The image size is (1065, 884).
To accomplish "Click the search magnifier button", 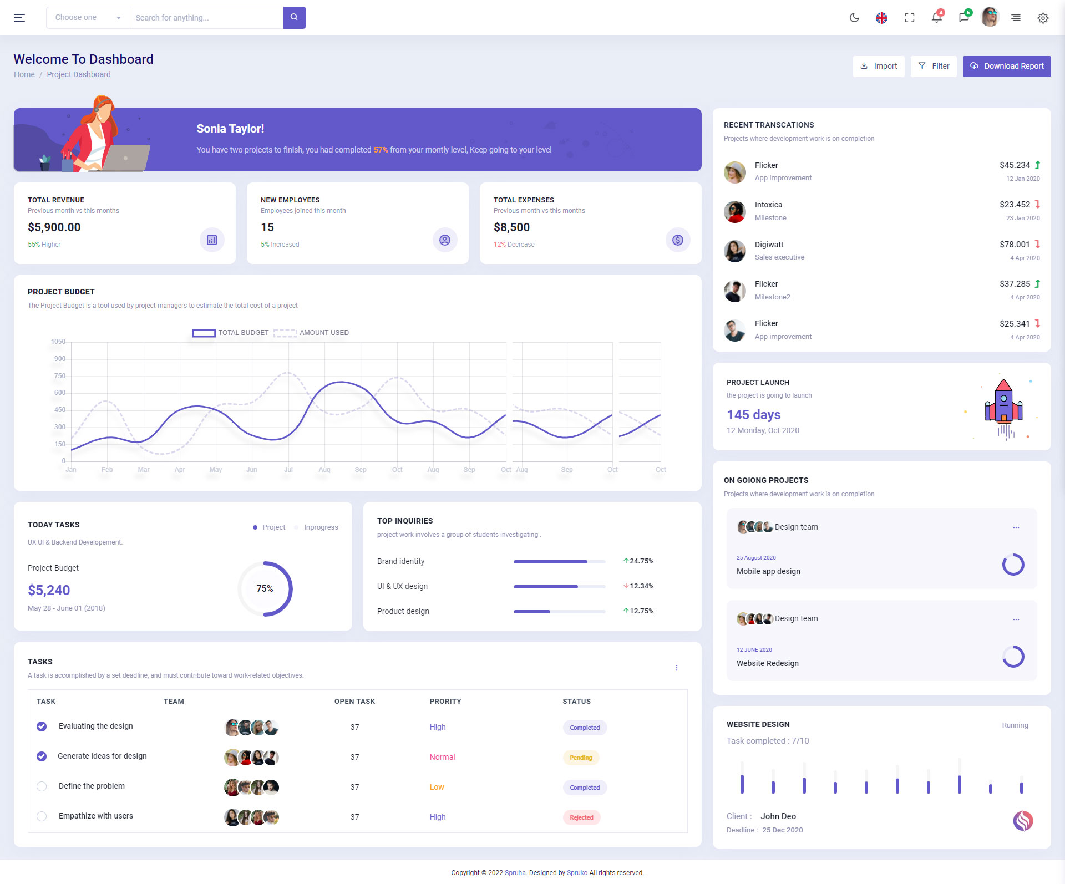I will coord(295,18).
